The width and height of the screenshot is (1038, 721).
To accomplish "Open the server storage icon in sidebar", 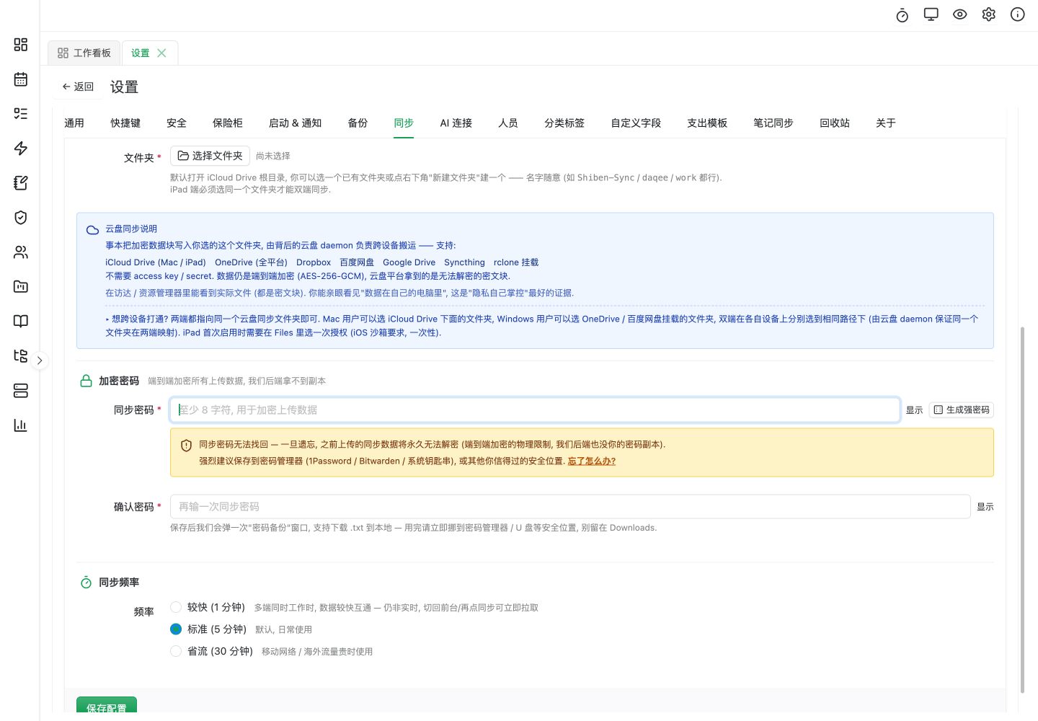I will [x=21, y=391].
